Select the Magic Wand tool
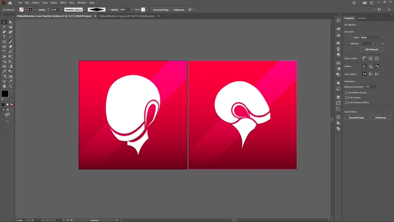The height and width of the screenshot is (222, 394). [4, 27]
